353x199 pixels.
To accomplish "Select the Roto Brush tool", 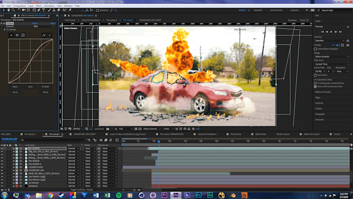I will tap(65, 10).
